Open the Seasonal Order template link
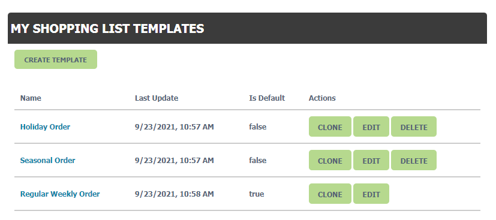Image resolution: width=496 pixels, height=220 pixels. click(x=48, y=160)
